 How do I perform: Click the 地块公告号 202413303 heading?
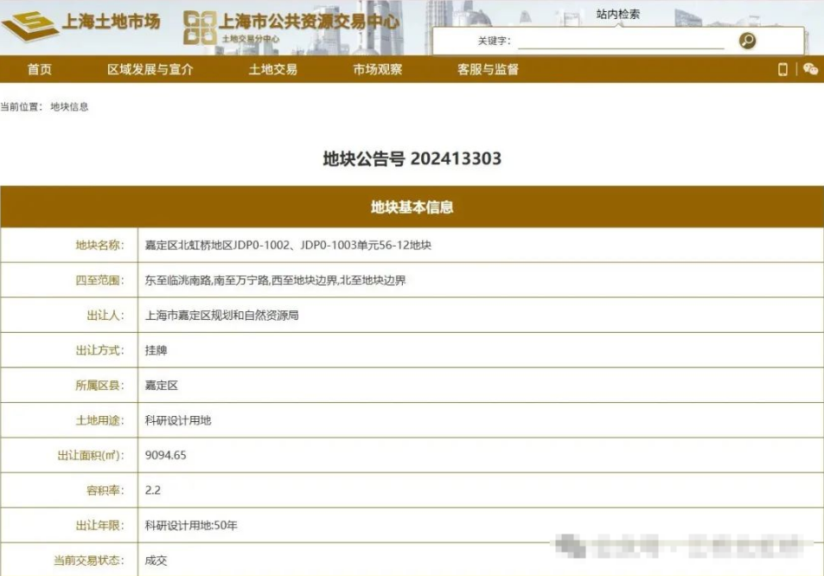(412, 158)
